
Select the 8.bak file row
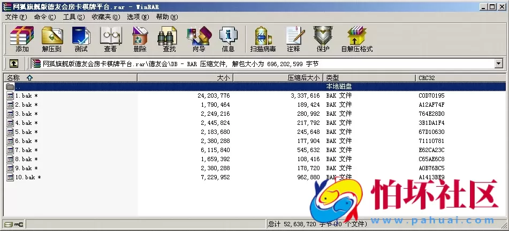255,159
